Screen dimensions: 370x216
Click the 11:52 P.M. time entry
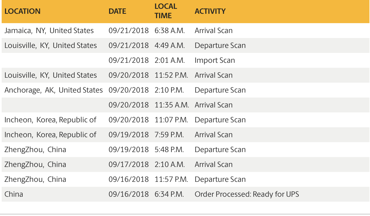point(171,75)
